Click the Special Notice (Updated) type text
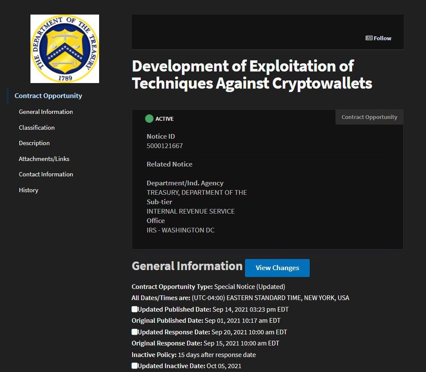 coord(250,286)
